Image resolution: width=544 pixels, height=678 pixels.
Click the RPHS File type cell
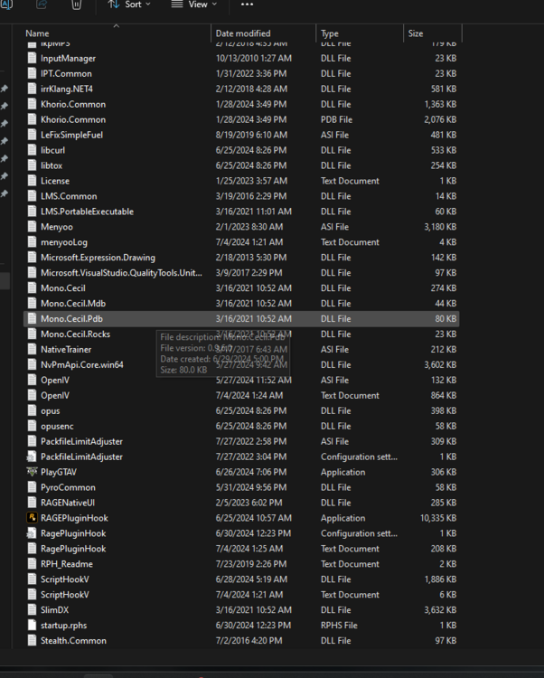pyautogui.click(x=339, y=626)
